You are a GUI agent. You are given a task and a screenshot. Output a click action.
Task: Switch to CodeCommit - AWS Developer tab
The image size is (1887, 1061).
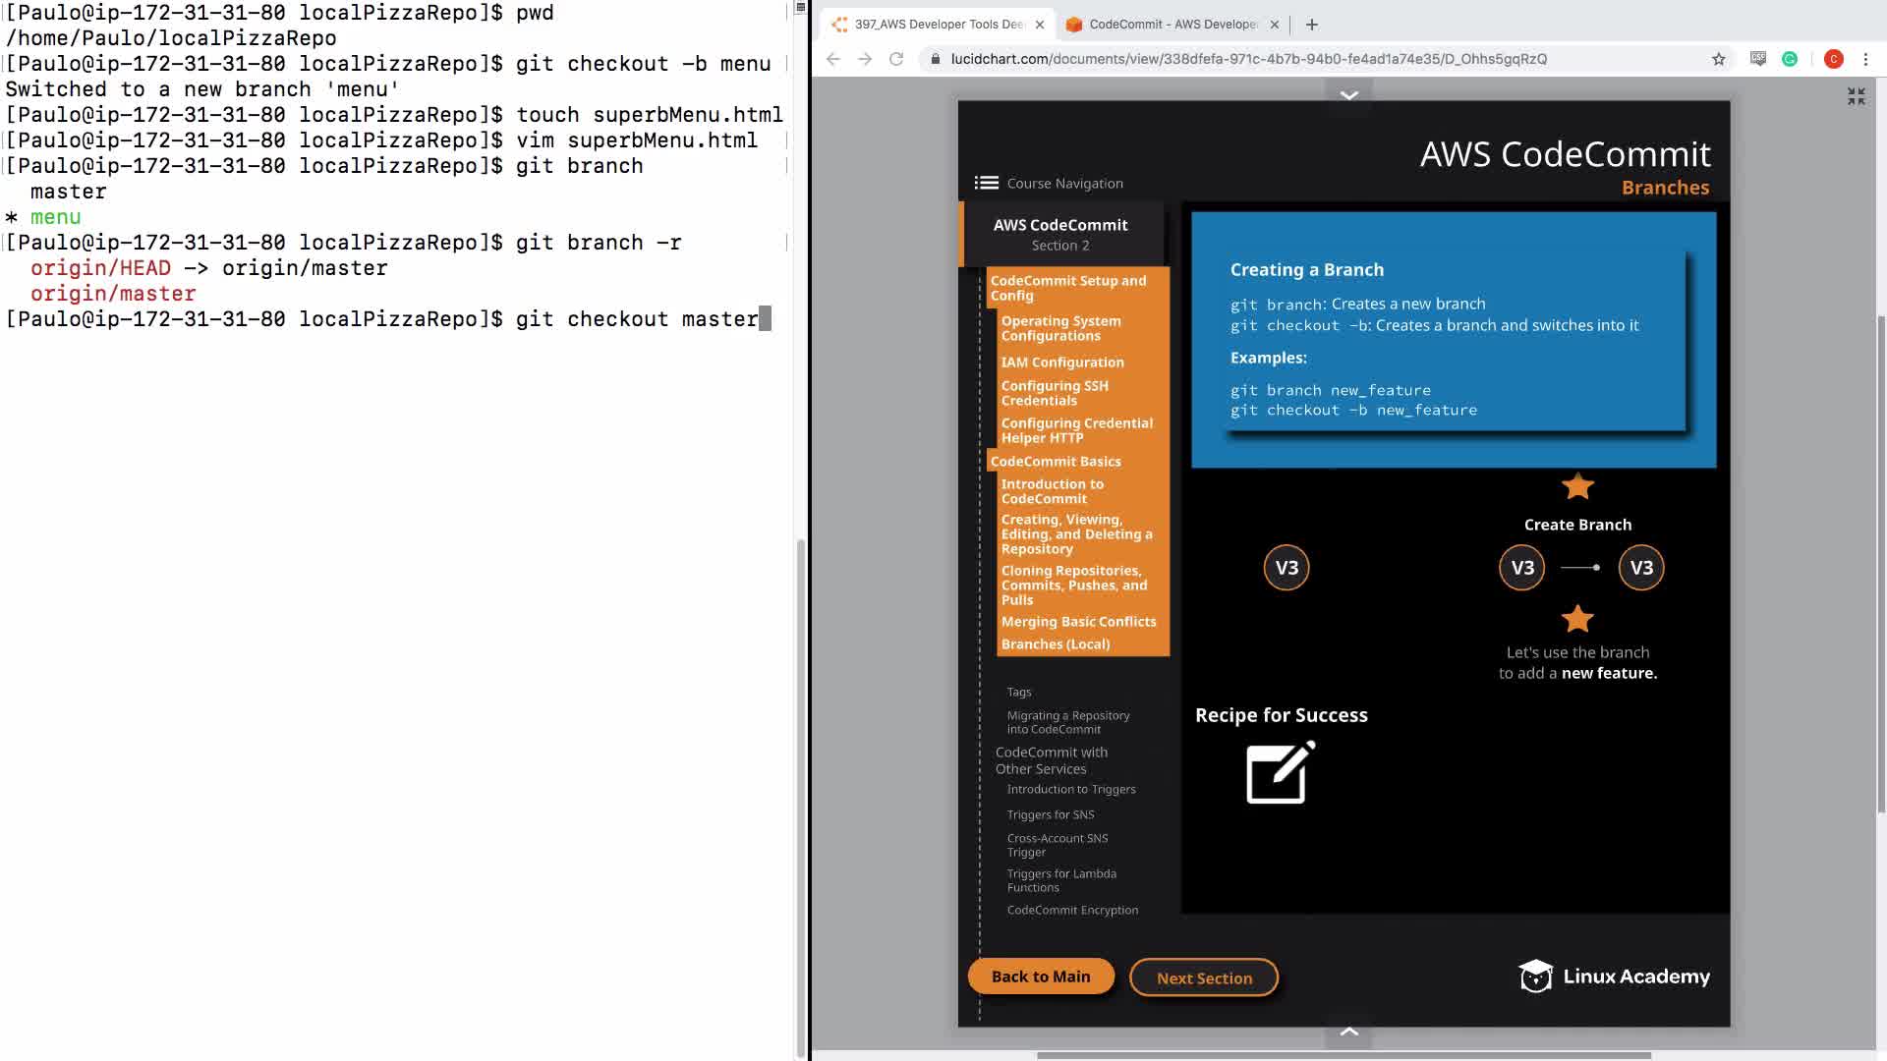tap(1172, 25)
